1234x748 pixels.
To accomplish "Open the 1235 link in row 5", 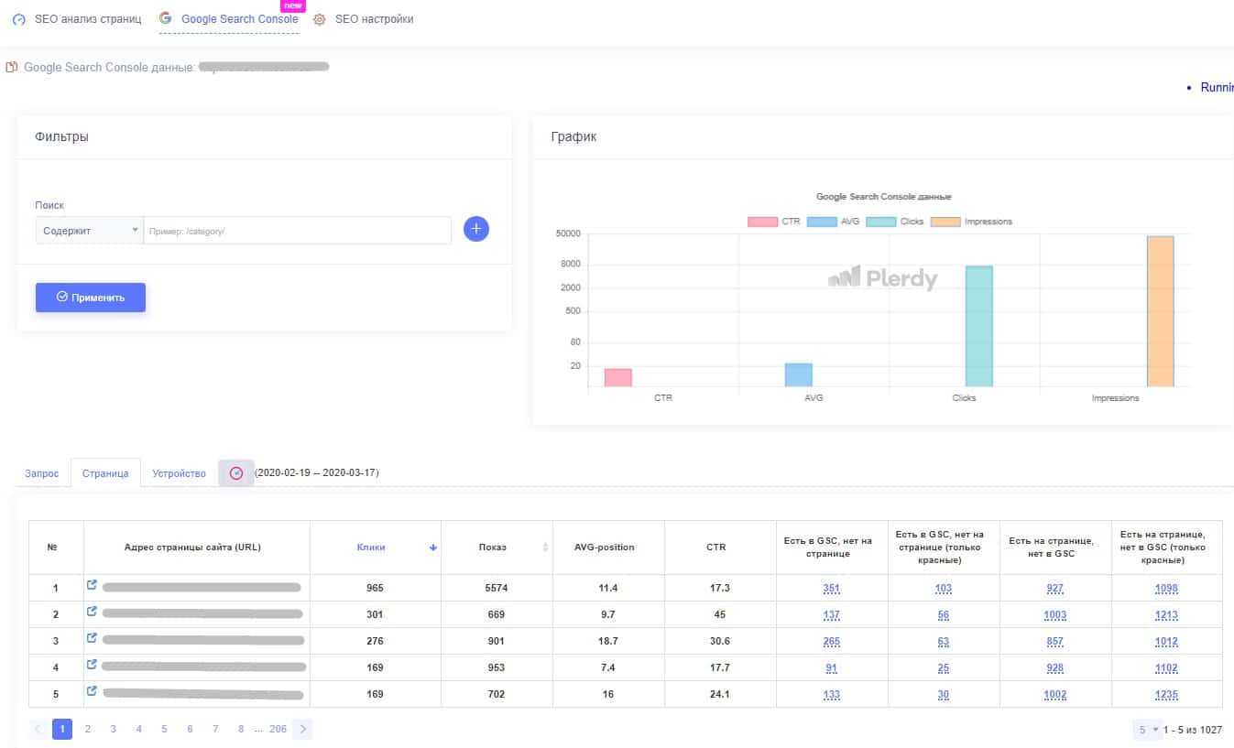I will 1167,695.
